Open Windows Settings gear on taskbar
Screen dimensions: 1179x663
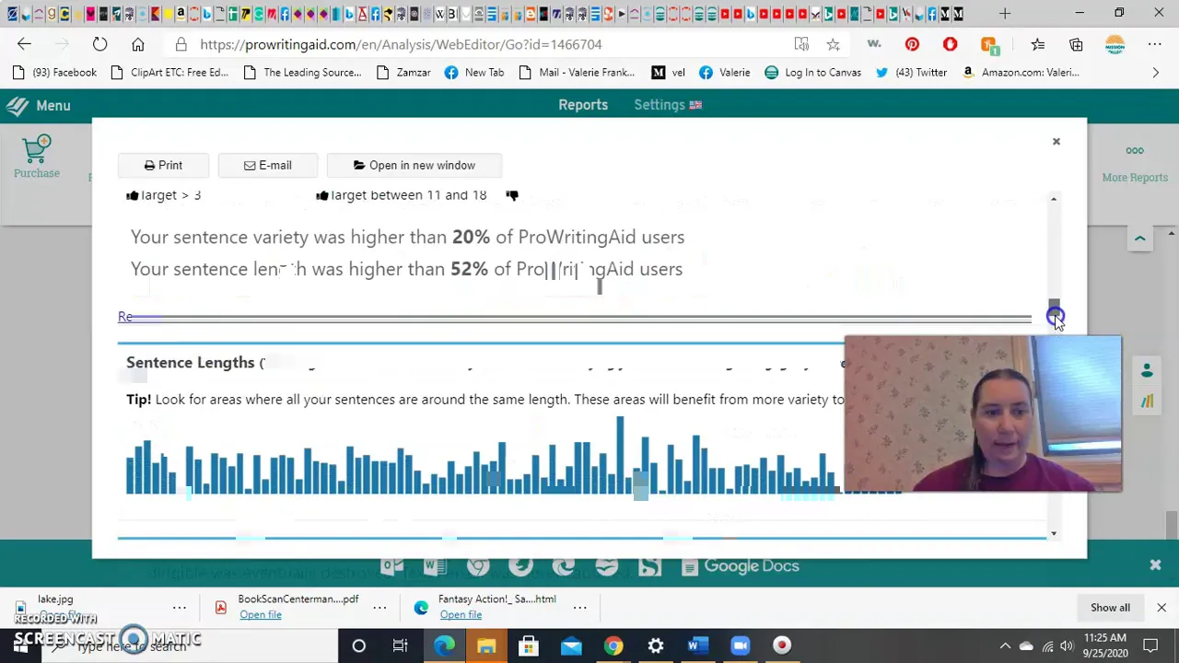pyautogui.click(x=656, y=646)
